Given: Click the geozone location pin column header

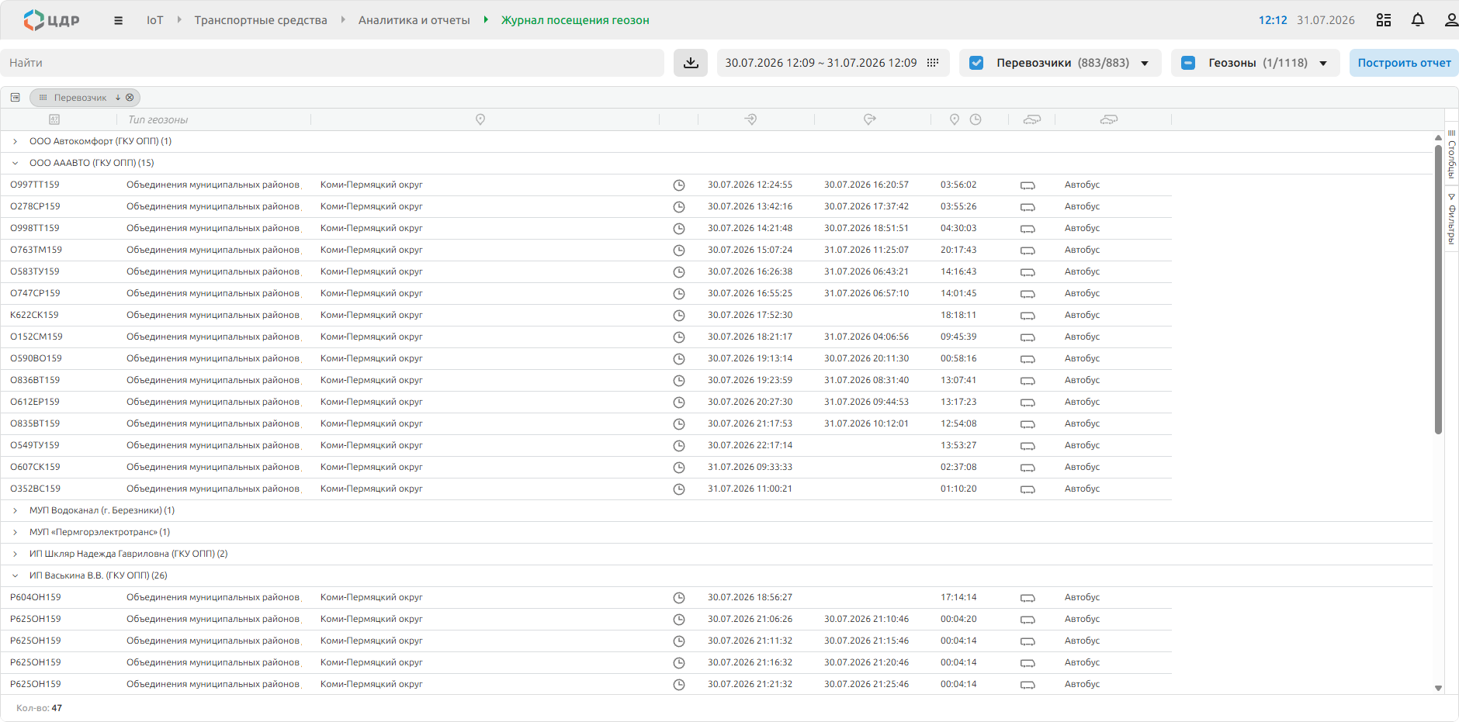Looking at the screenshot, I should tap(480, 119).
